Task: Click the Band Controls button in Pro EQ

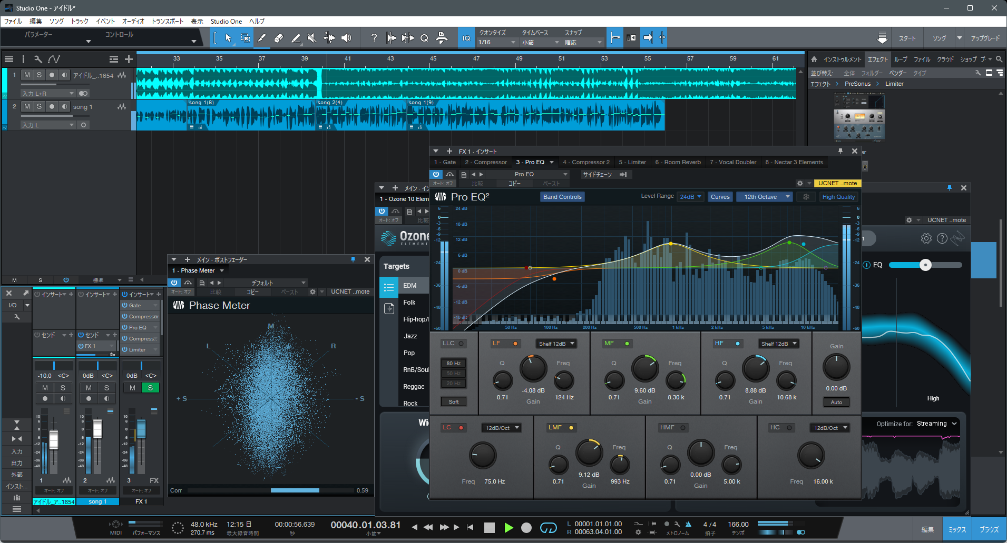Action: (x=562, y=197)
